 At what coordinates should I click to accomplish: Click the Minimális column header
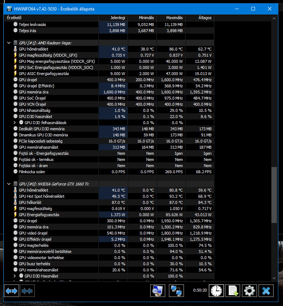[x=142, y=18]
